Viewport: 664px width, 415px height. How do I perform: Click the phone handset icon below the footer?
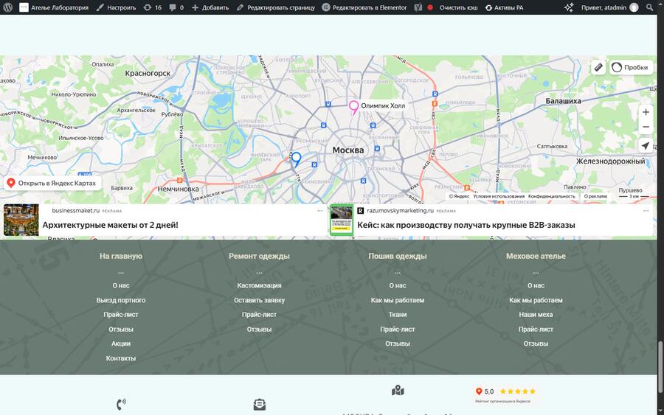[x=121, y=405]
